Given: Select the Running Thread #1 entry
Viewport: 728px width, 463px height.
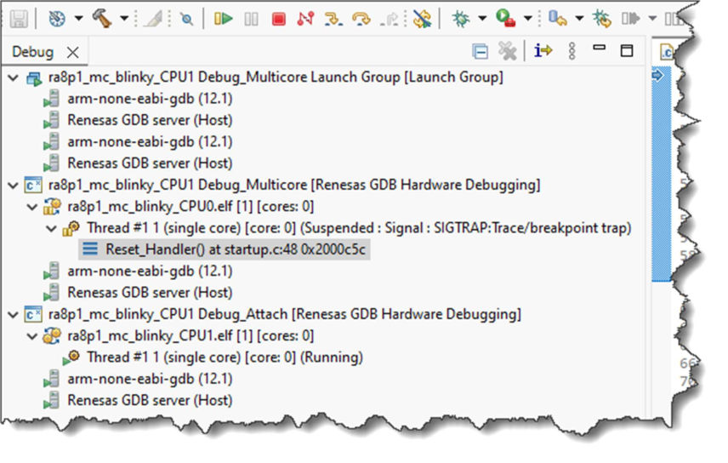Looking at the screenshot, I should tap(225, 357).
